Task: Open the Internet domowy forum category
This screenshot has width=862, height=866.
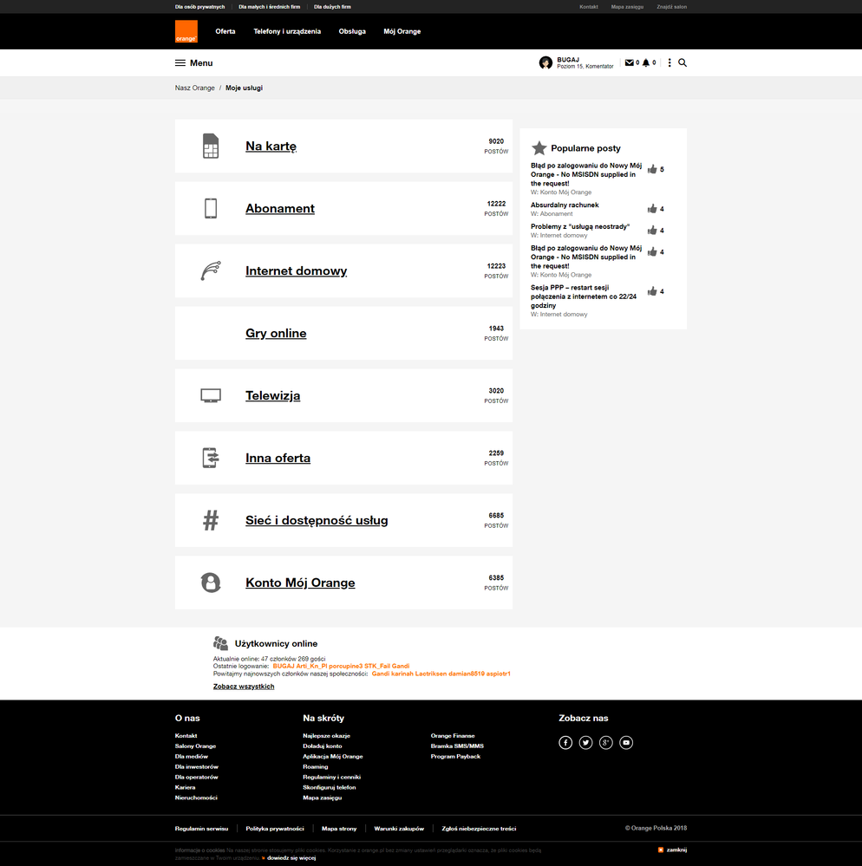Action: pyautogui.click(x=296, y=271)
